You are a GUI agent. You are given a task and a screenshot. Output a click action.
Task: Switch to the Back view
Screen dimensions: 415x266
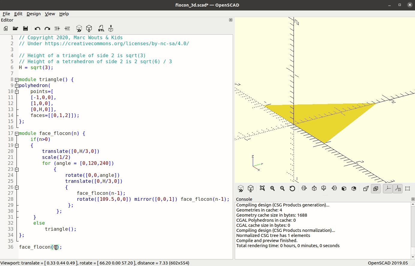tap(354, 189)
